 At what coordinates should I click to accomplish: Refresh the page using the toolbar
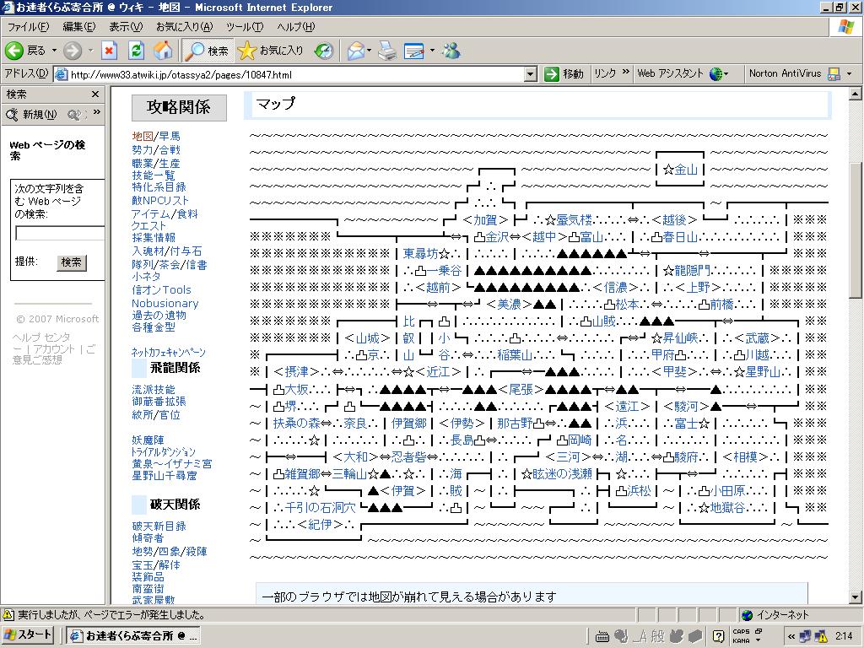click(x=136, y=51)
